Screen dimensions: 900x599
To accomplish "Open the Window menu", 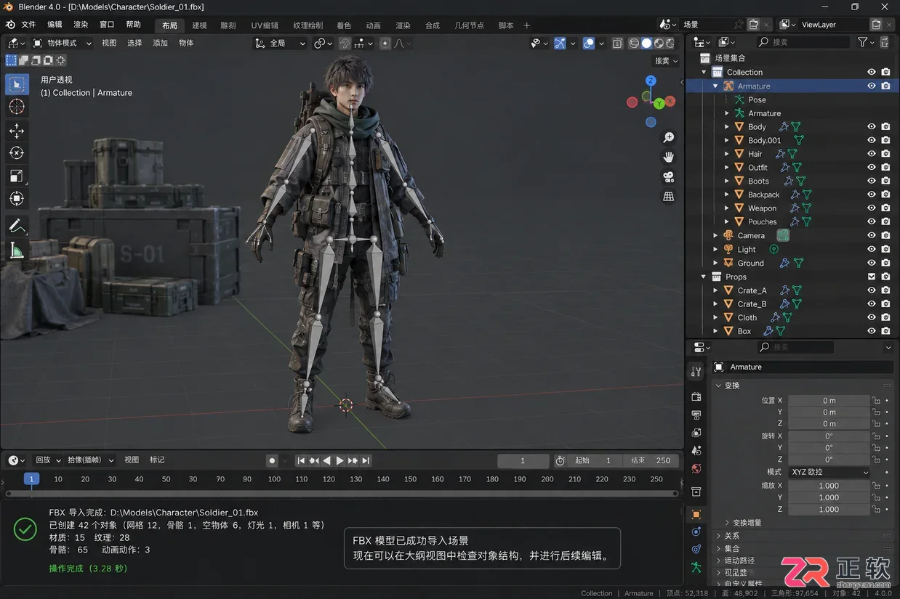I will pos(107,25).
